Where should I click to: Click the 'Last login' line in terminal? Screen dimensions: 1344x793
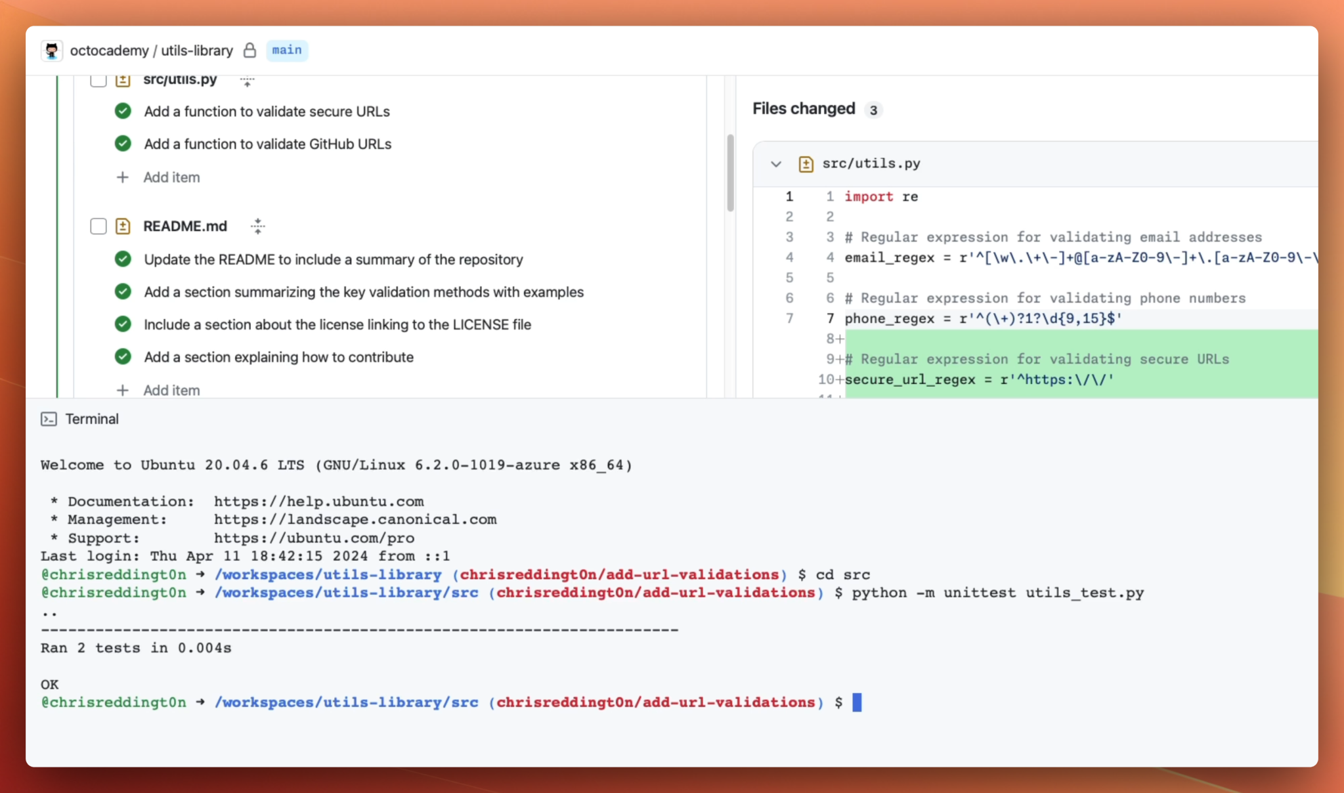click(x=246, y=556)
